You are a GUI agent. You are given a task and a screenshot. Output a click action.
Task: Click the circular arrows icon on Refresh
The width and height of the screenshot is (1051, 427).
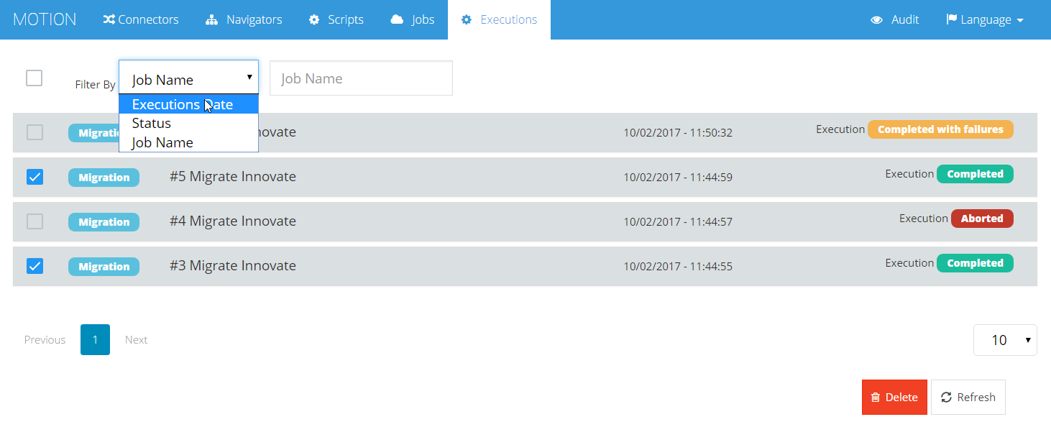pos(946,398)
